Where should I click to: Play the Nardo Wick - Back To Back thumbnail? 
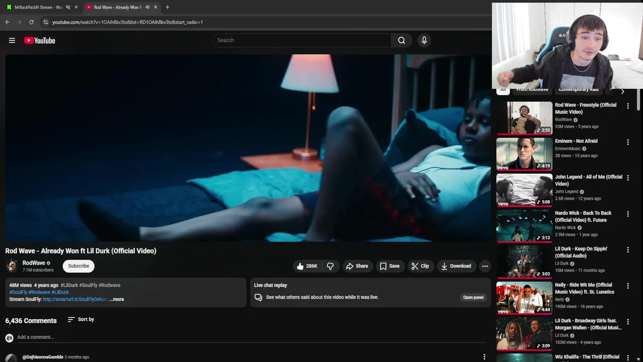524,226
